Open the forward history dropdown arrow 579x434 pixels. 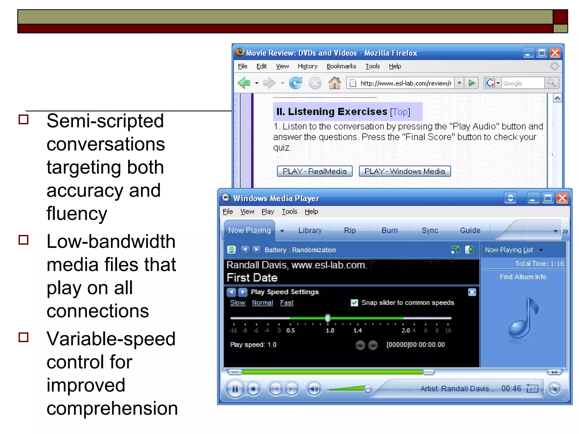coord(282,83)
